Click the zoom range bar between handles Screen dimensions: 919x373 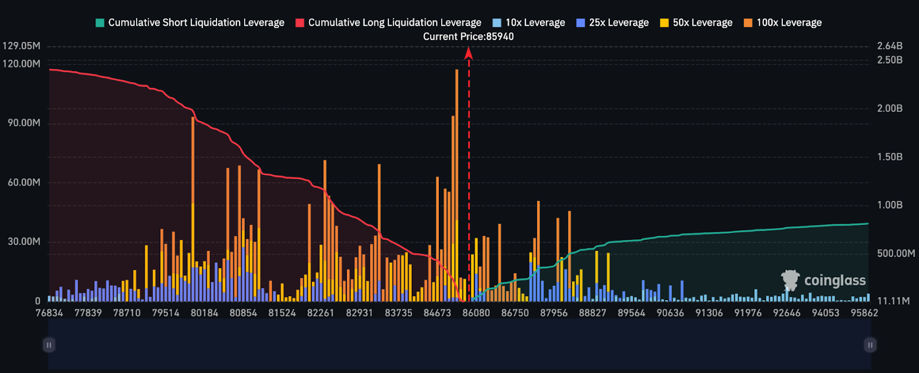point(459,344)
